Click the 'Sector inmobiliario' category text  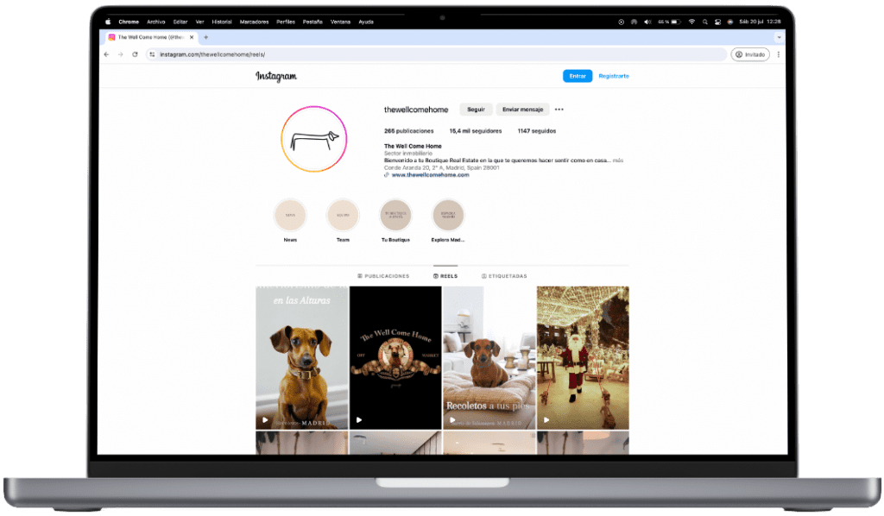(x=408, y=154)
